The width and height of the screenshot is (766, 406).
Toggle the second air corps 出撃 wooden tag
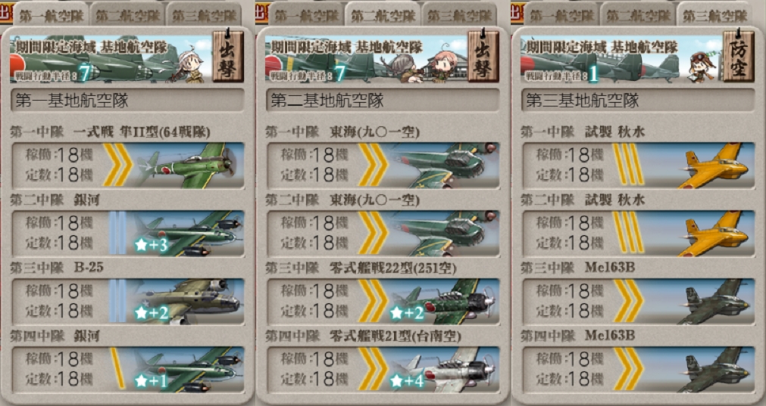pyautogui.click(x=483, y=56)
